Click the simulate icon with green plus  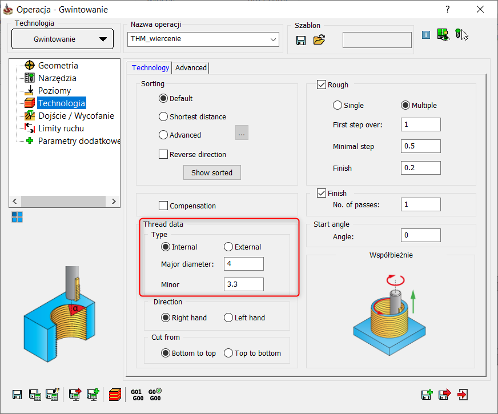click(x=93, y=395)
